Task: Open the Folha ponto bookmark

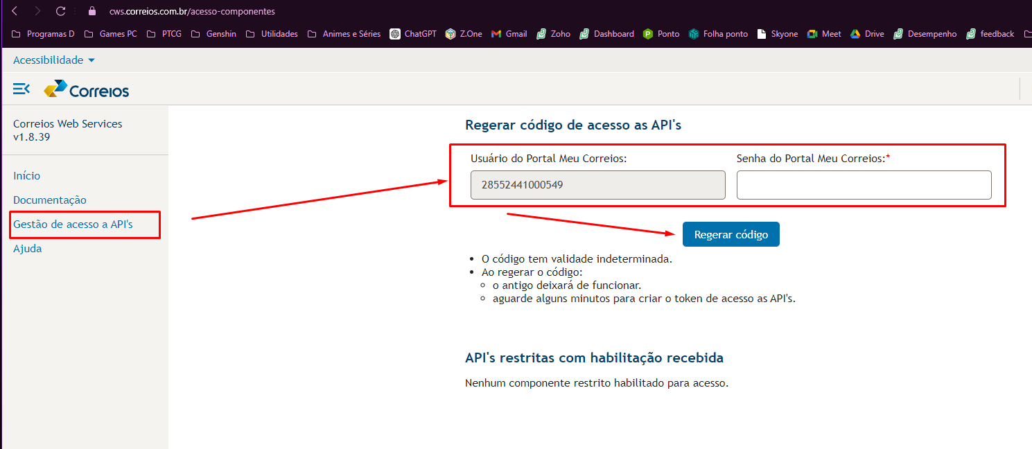Action: pyautogui.click(x=718, y=33)
